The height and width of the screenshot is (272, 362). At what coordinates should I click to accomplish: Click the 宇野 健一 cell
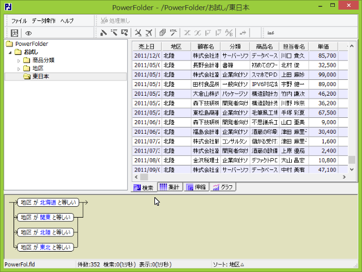coord(294,84)
